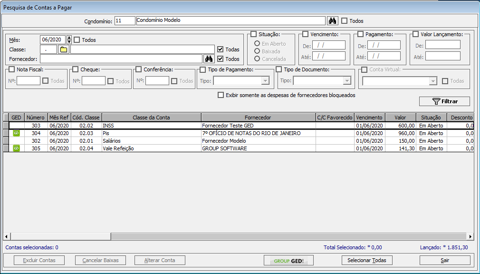The height and width of the screenshot is (274, 480).
Task: Sort by the Valor column header
Action: pyautogui.click(x=401, y=117)
